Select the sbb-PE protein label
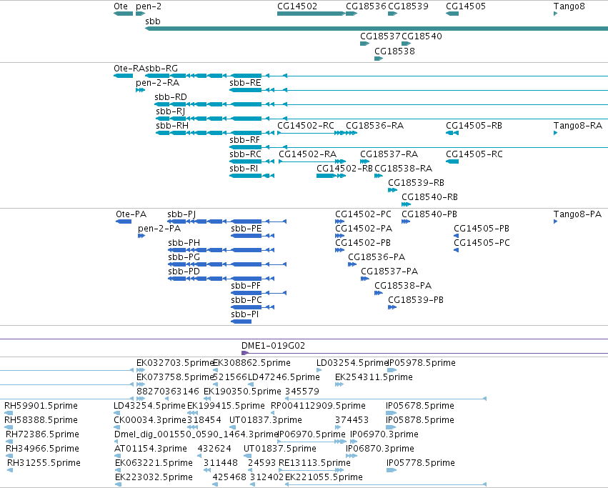Viewport: 608px width, 488px height. (x=246, y=229)
